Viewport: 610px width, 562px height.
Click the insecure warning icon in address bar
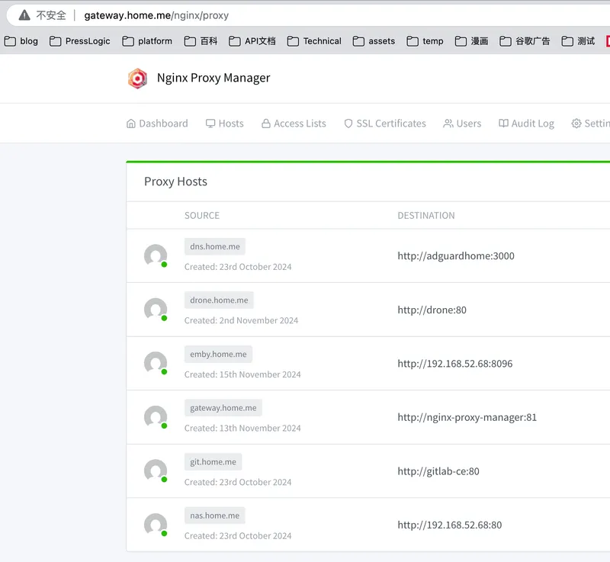[x=24, y=15]
